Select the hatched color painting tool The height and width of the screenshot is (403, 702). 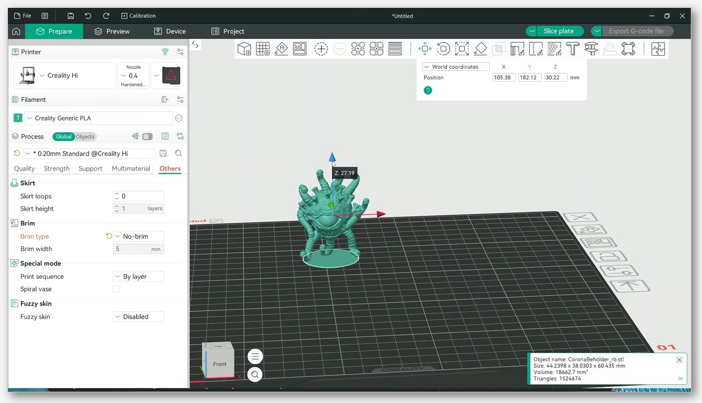click(x=554, y=49)
